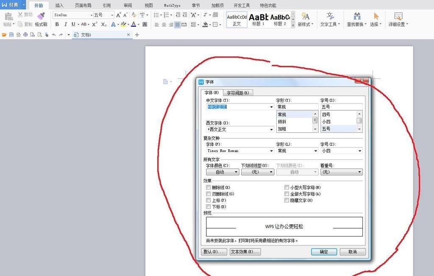Click the save disk icon in quick toolbar
Image resolution: width=434 pixels, height=276 pixels.
pos(11,35)
